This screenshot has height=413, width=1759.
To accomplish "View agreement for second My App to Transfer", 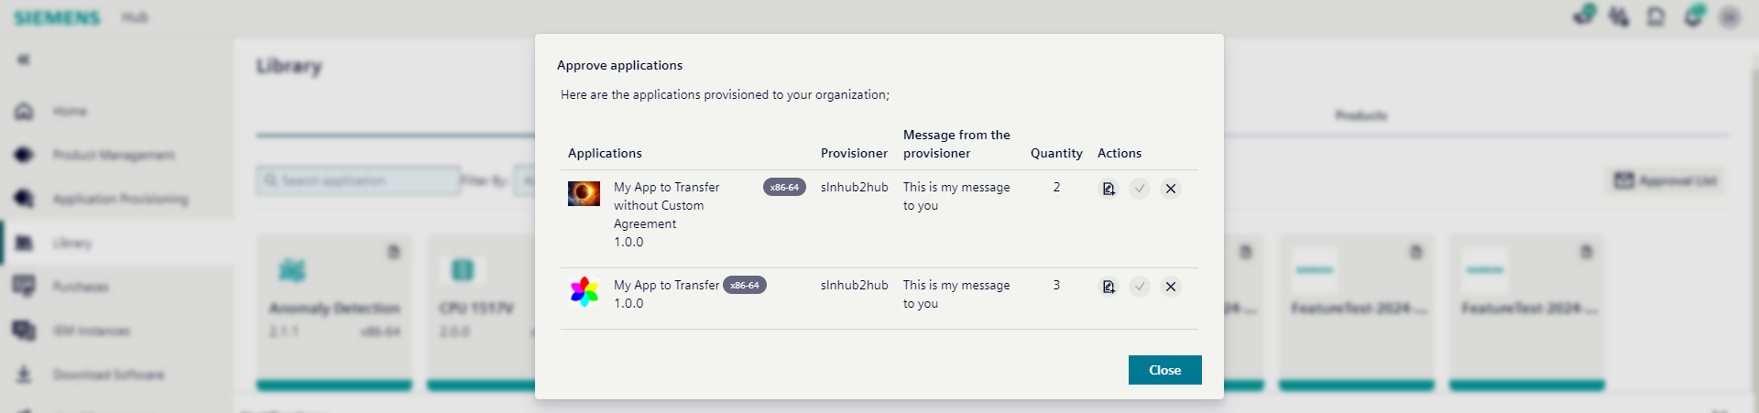I will point(1109,287).
